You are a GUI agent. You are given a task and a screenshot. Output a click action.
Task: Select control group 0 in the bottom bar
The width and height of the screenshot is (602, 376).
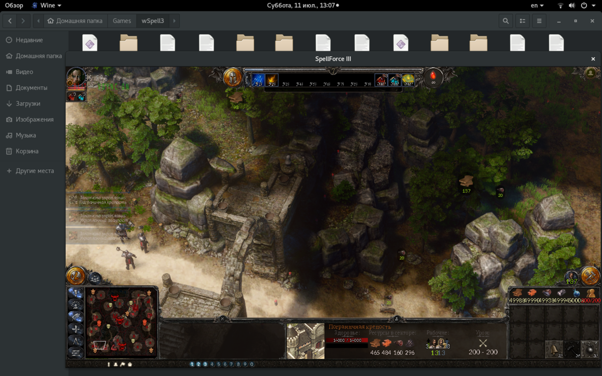[x=252, y=364]
